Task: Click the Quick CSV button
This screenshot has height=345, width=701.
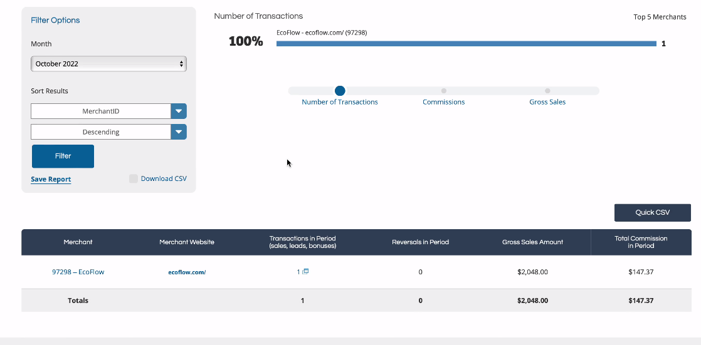Action: pos(652,212)
